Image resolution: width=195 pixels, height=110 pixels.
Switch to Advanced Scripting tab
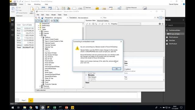(x=103, y=21)
